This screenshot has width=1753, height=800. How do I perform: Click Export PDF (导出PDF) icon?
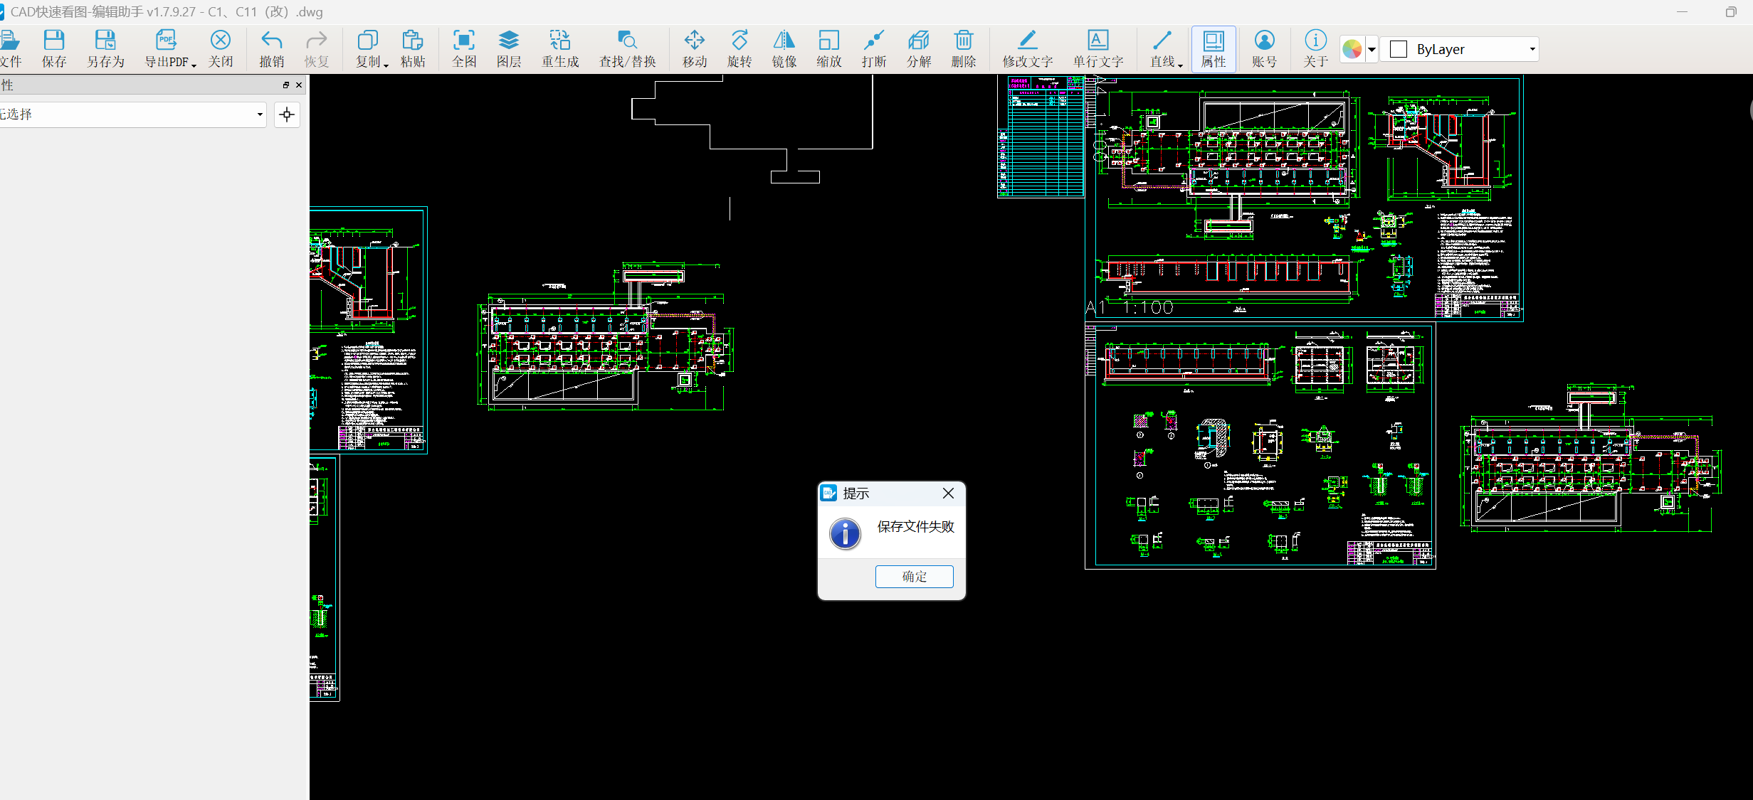pos(167,48)
